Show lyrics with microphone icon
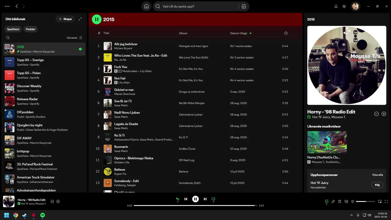This screenshot has width=391, height=220. (x=333, y=201)
